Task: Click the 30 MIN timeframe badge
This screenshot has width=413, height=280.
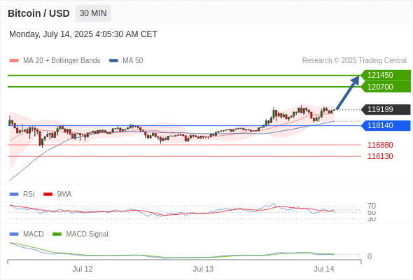Action: point(93,13)
